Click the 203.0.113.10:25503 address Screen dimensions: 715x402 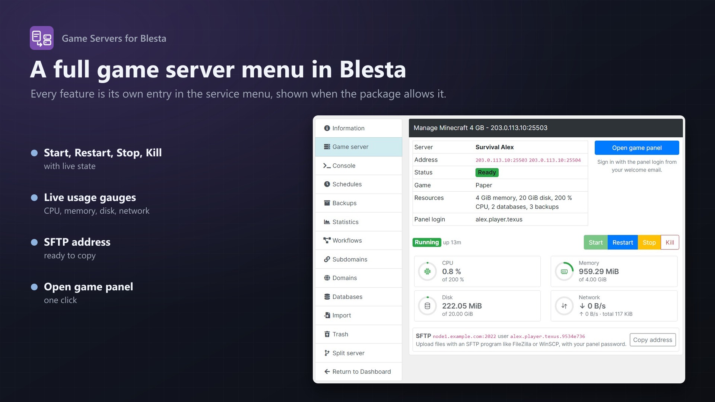tap(501, 160)
